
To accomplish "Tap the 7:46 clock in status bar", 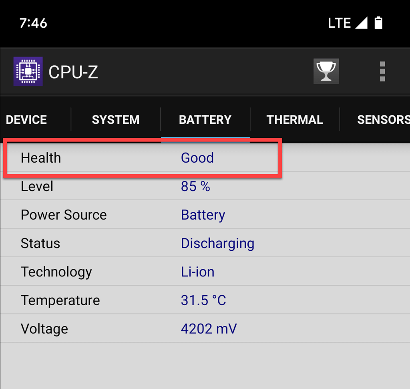I will (x=33, y=23).
